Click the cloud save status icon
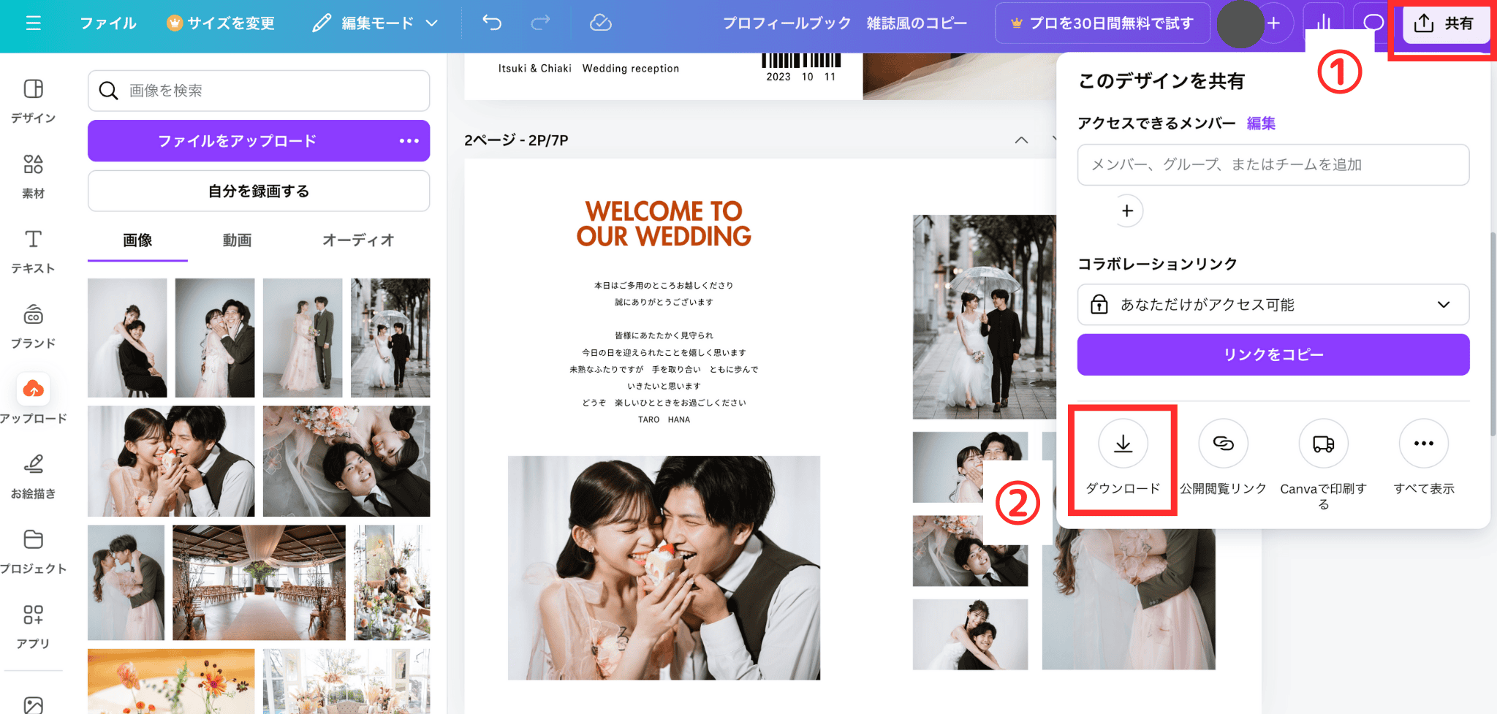The width and height of the screenshot is (1497, 714). tap(600, 23)
